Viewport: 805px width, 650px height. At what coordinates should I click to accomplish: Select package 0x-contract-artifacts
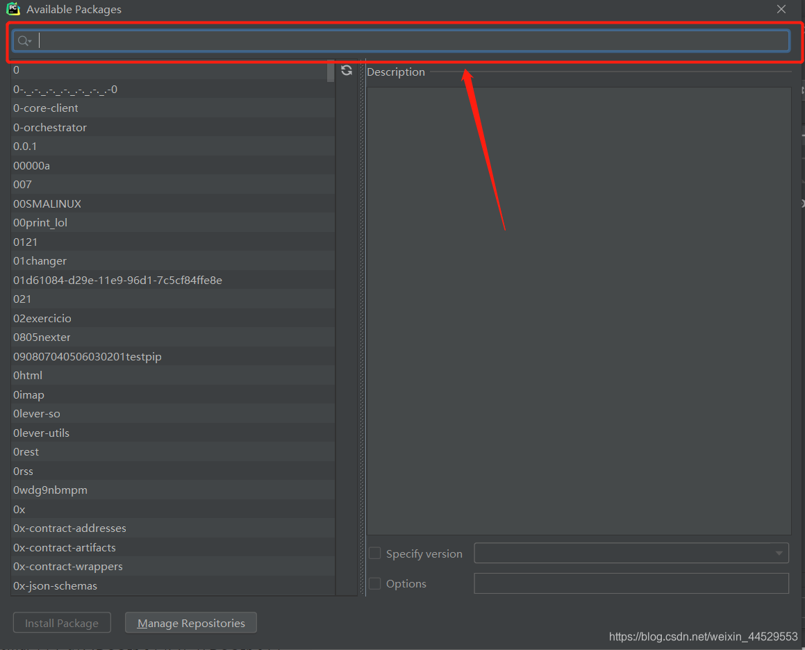(x=173, y=547)
